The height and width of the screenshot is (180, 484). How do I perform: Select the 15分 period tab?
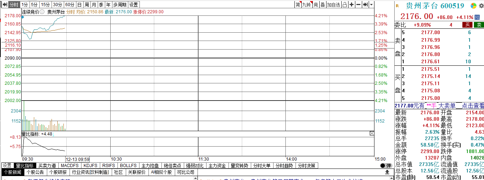point(45,5)
